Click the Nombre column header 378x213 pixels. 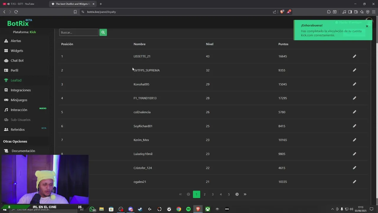pyautogui.click(x=139, y=44)
